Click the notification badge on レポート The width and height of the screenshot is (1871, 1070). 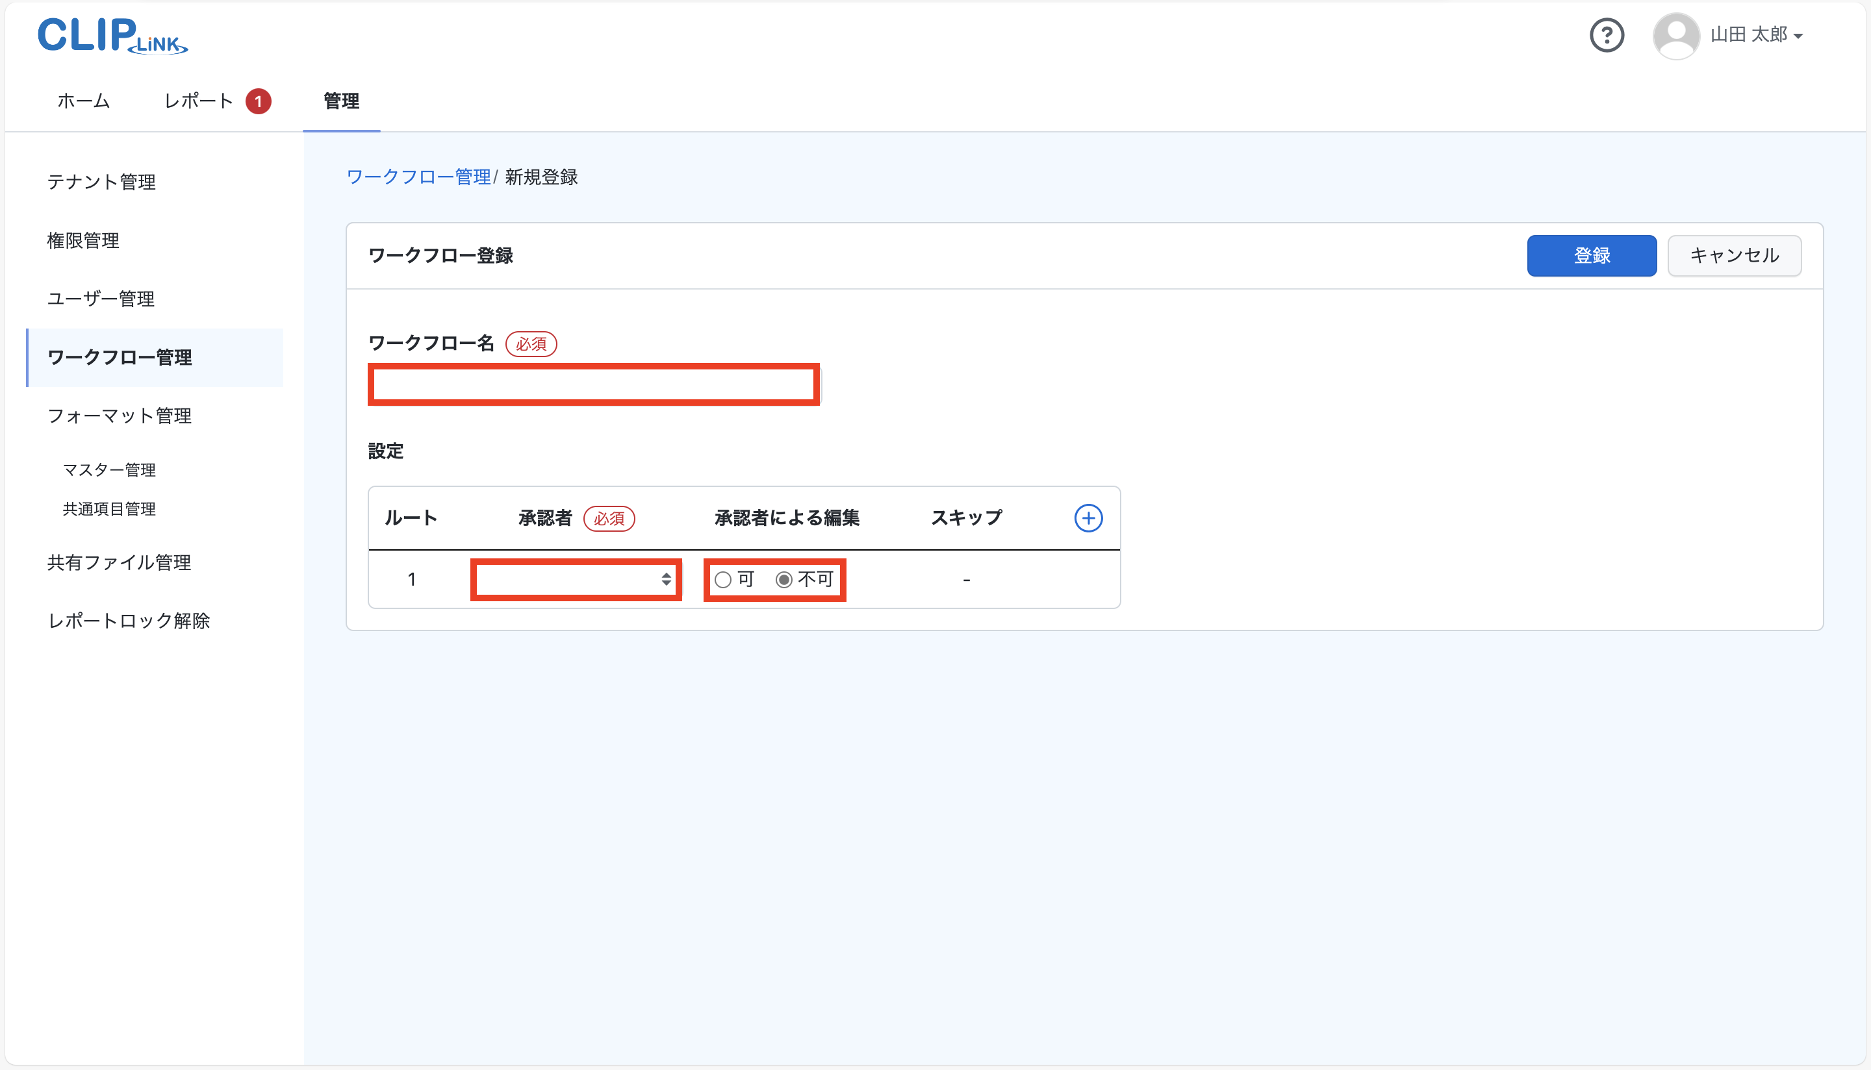coord(258,101)
